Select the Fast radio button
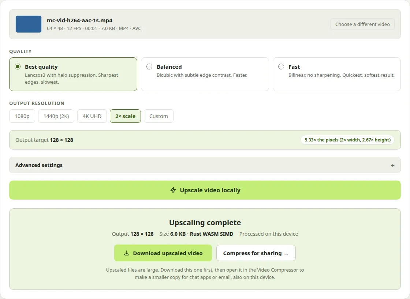The width and height of the screenshot is (410, 299). coord(281,67)
